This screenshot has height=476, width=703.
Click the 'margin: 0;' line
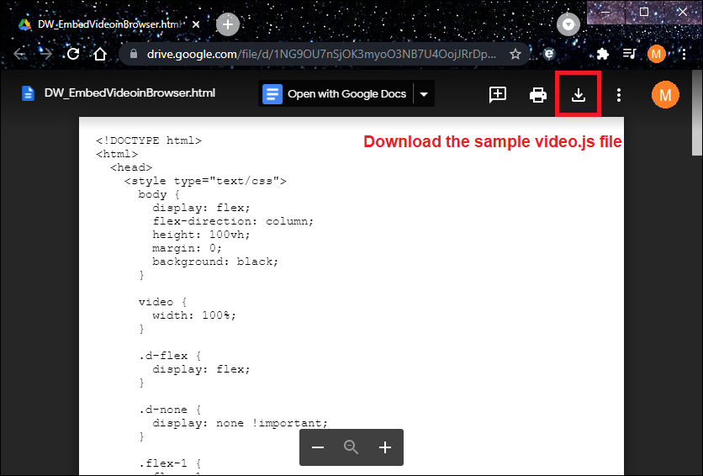coord(187,248)
